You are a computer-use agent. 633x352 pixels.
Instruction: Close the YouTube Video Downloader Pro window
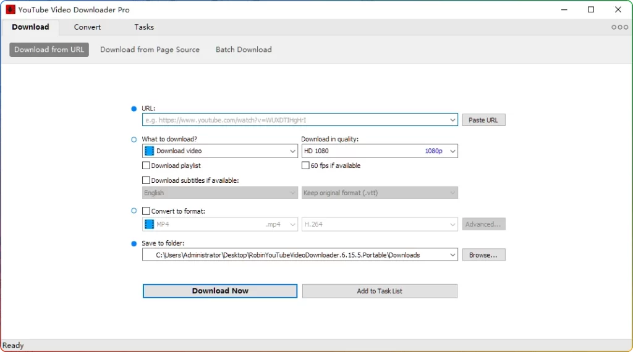click(x=618, y=10)
